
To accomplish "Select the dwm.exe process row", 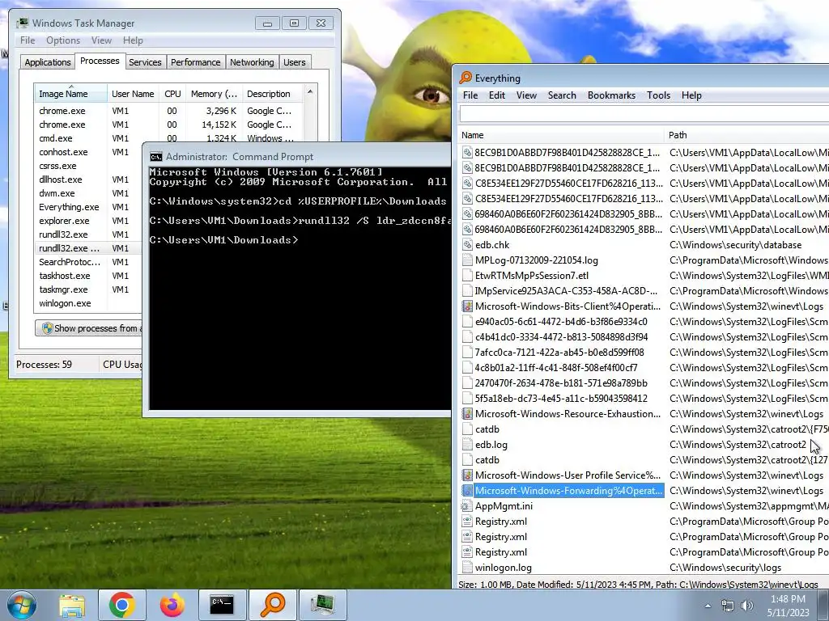I will tap(88, 193).
